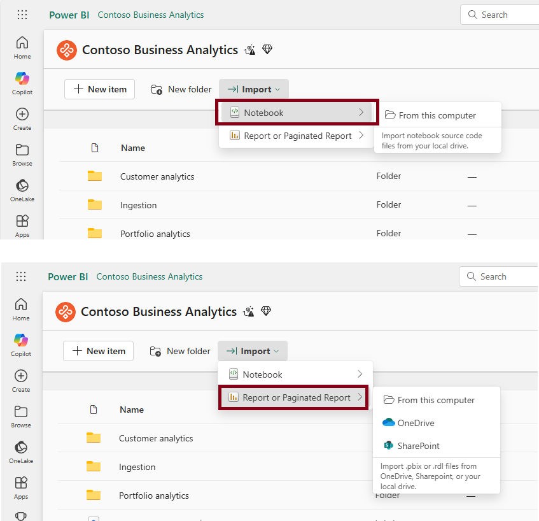The height and width of the screenshot is (521, 539).
Task: Open Contoso Business Analytics breadcrumb, bottom screenshot
Action: click(149, 276)
